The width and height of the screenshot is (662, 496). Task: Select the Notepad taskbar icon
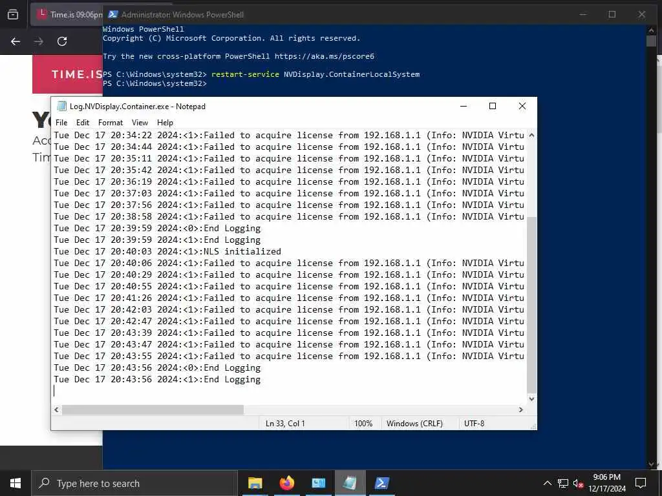[350, 483]
